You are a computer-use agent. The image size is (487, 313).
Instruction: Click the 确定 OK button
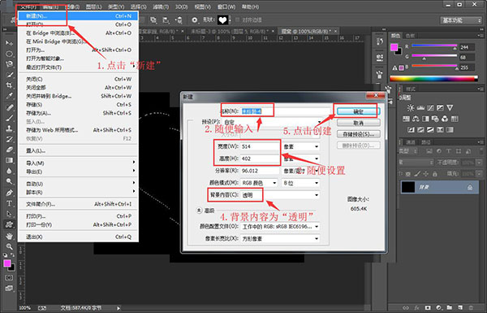tap(359, 111)
